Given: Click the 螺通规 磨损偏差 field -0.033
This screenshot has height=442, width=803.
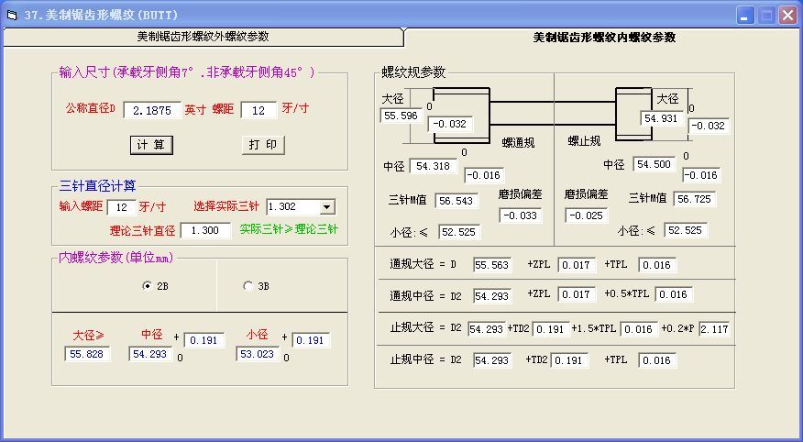Looking at the screenshot, I should (521, 215).
